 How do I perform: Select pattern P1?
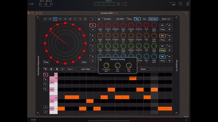(x=45, y=19)
